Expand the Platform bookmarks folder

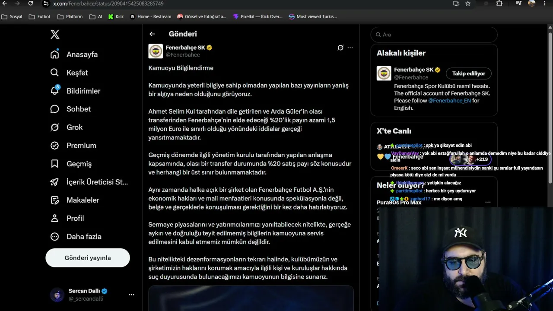pyautogui.click(x=70, y=17)
